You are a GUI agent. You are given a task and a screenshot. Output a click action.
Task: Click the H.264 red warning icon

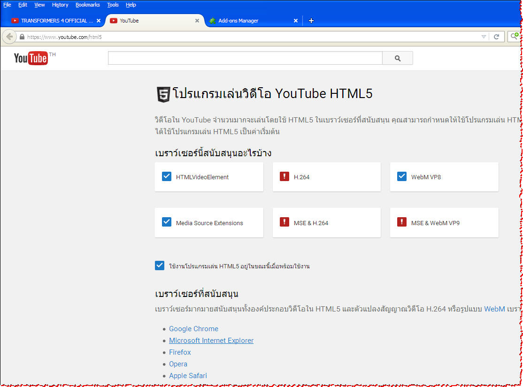tap(284, 176)
